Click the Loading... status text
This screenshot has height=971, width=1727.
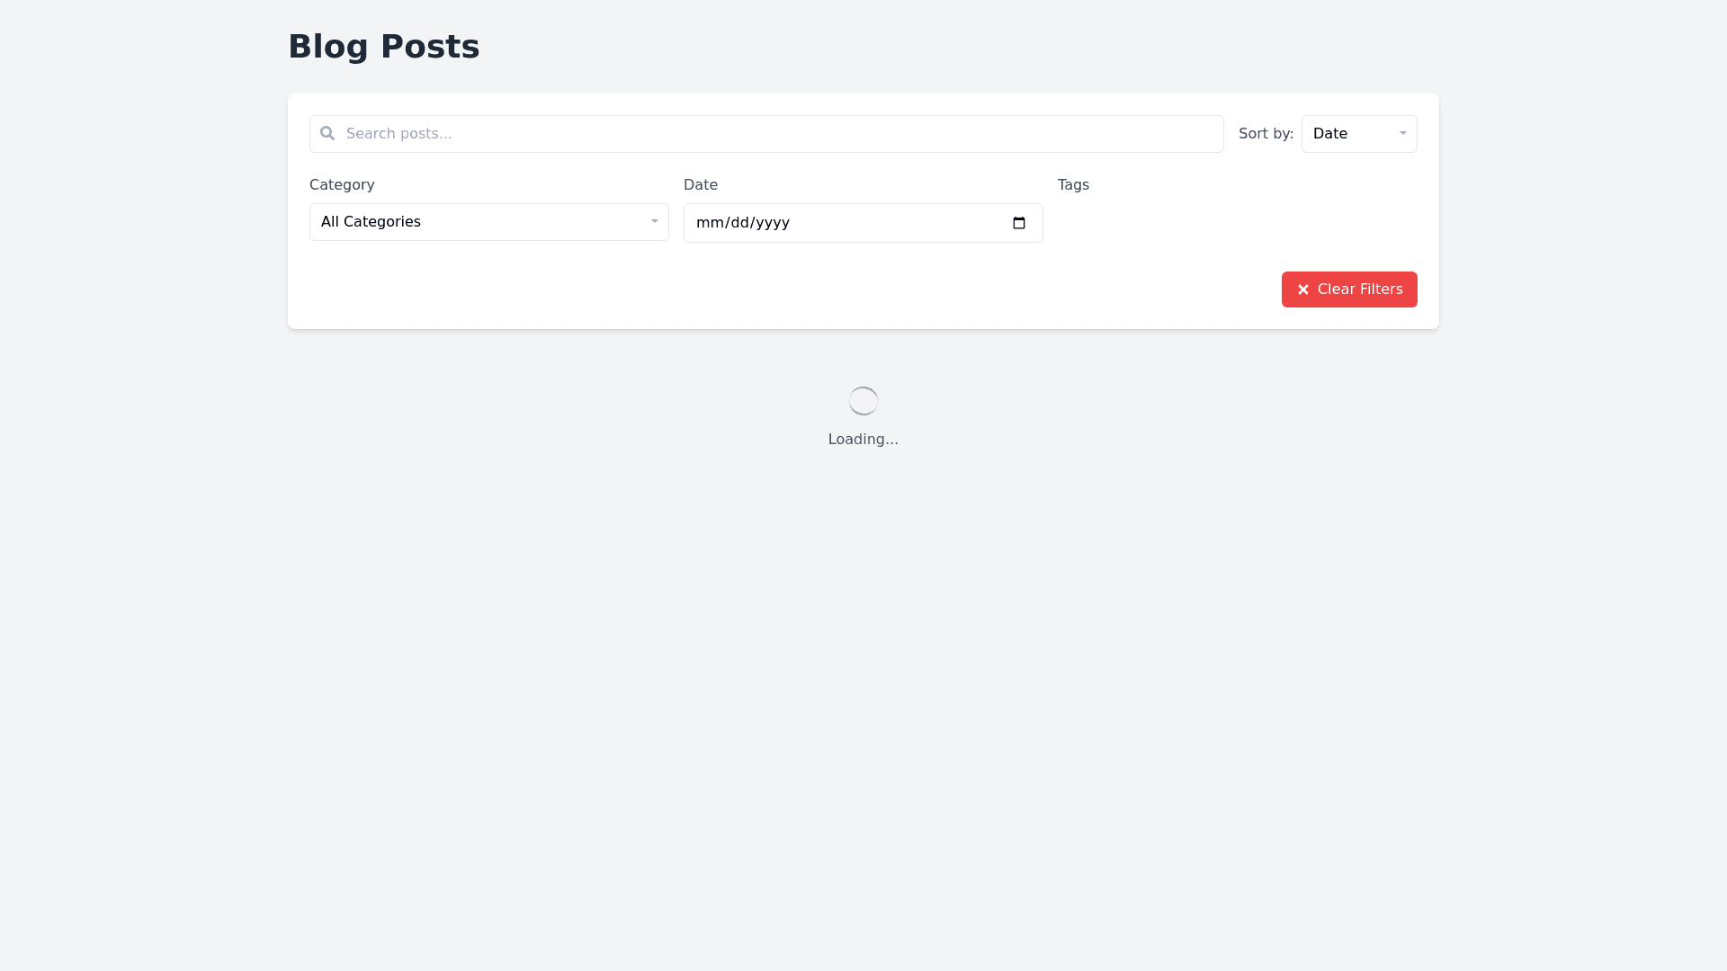pos(863,440)
